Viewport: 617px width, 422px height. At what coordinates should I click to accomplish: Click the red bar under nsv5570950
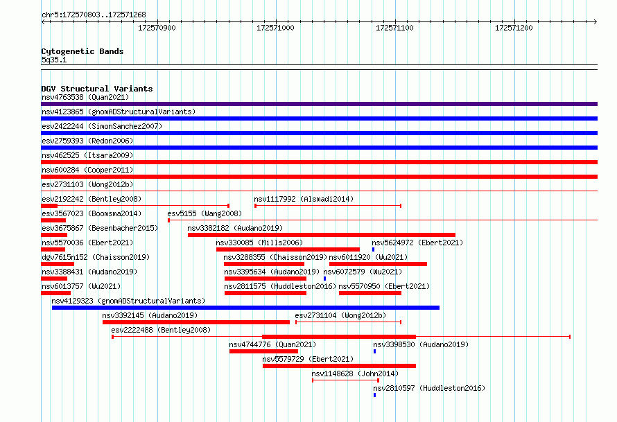coord(370,293)
